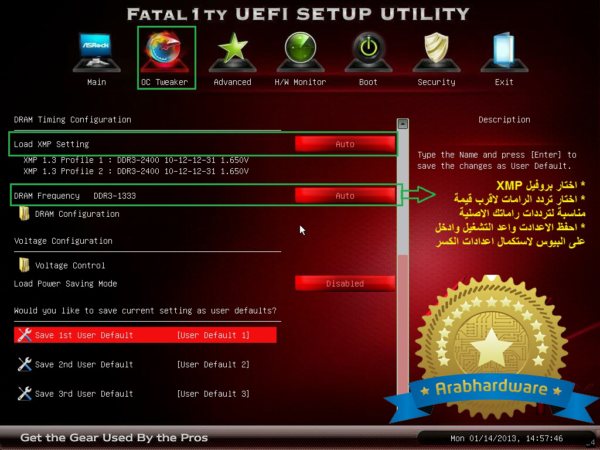This screenshot has width=600, height=450.
Task: Open the H/W Monitor radar icon
Action: coord(301,52)
